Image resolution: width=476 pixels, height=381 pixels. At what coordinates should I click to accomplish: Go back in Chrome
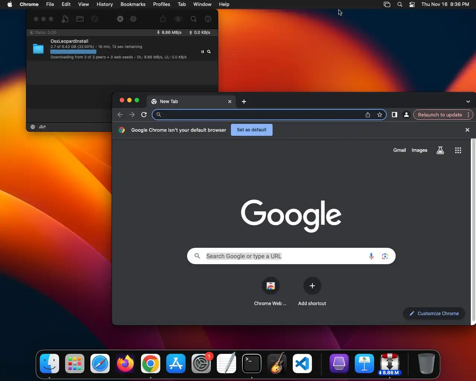click(x=120, y=115)
